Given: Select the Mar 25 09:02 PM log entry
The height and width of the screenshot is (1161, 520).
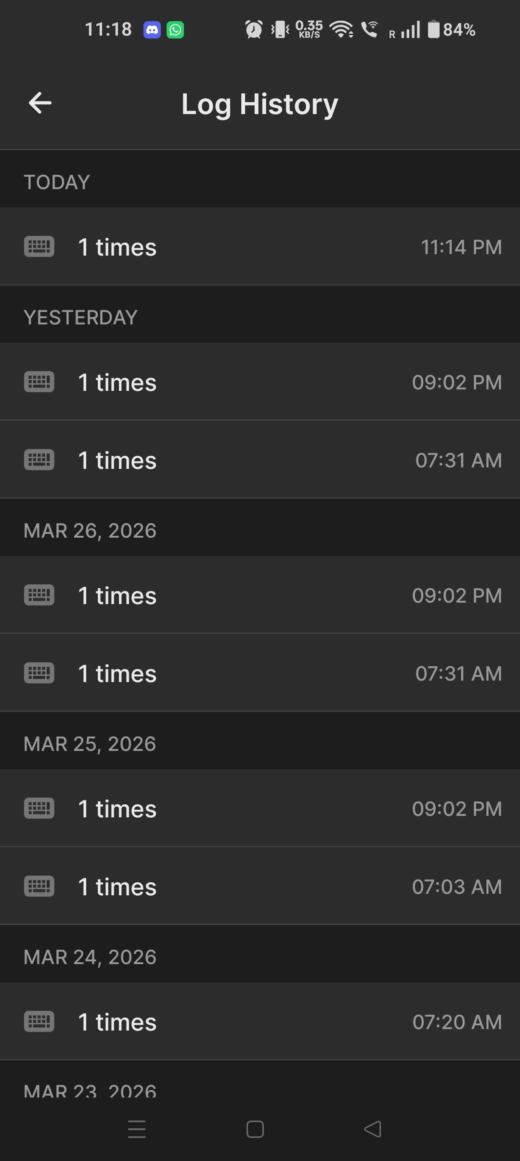Looking at the screenshot, I should point(260,809).
